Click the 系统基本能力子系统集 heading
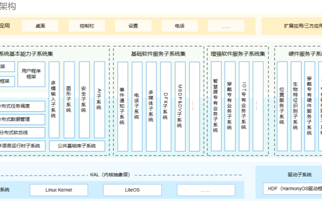Viewport: 322px width, 201px height. 26,54
